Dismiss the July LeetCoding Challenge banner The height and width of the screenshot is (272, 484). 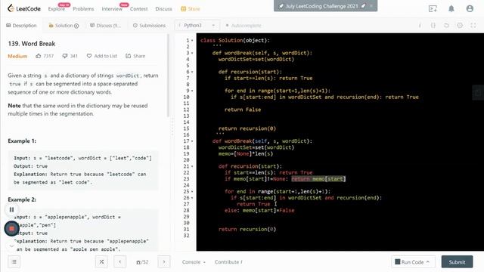click(371, 6)
